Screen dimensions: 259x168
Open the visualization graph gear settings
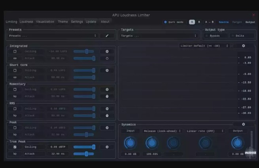pos(243,46)
